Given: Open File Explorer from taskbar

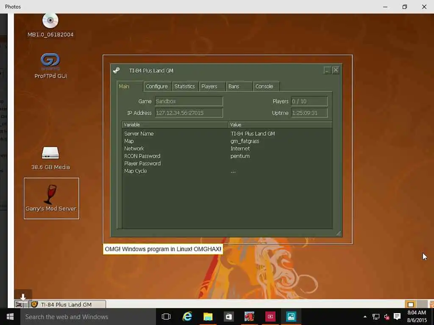Looking at the screenshot, I should [x=208, y=317].
